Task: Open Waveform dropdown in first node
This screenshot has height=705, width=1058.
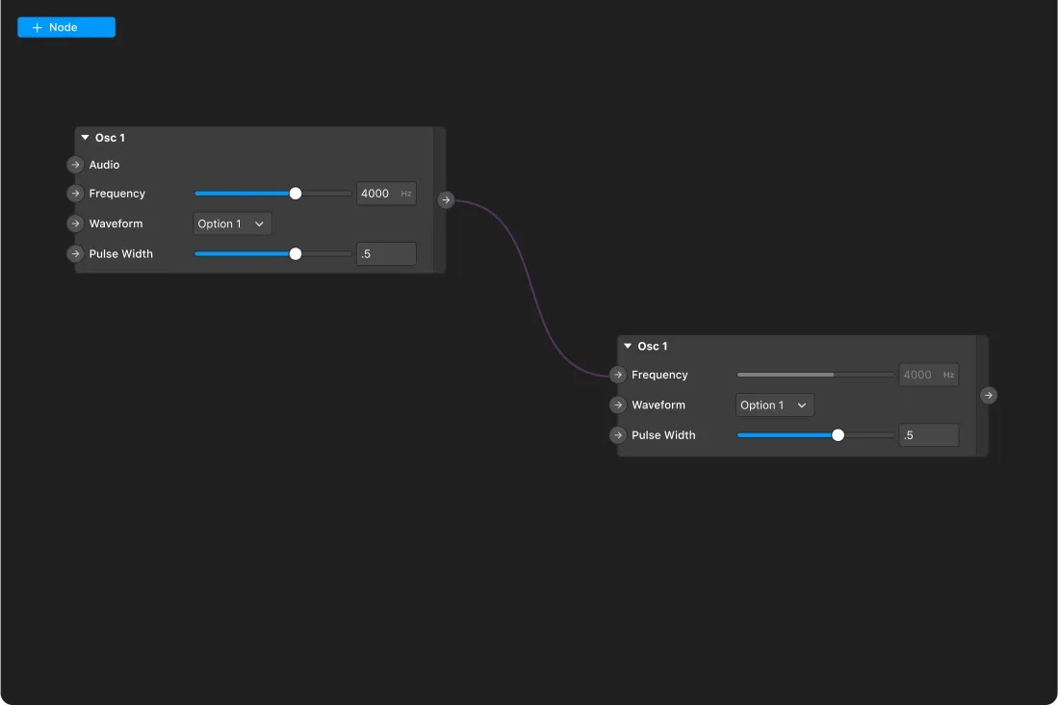Action: tap(232, 224)
